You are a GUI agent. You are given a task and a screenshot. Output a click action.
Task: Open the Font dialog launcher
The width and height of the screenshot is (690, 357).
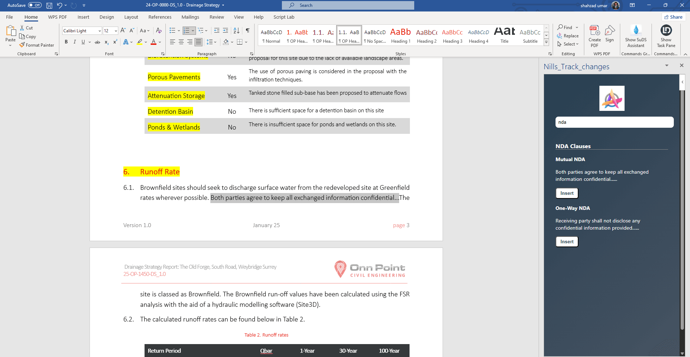[x=163, y=54]
